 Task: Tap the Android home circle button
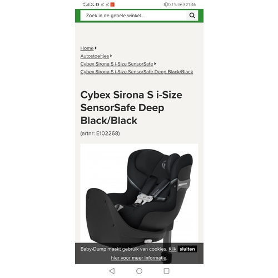[139, 271]
